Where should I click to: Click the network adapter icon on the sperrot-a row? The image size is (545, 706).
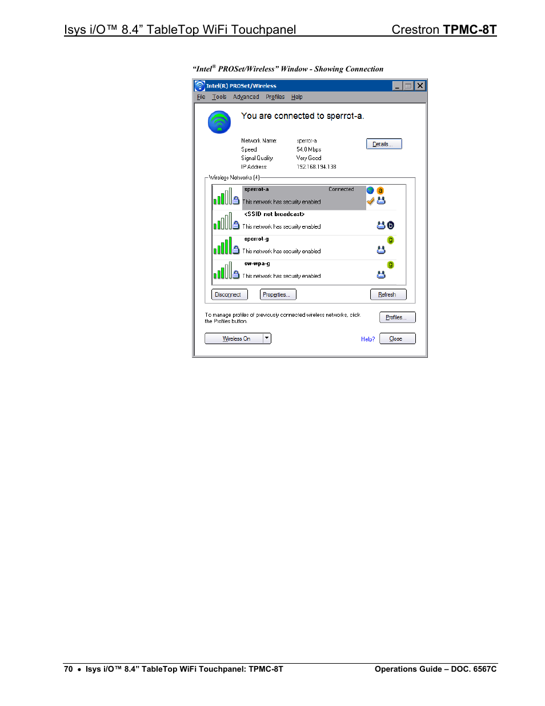point(381,201)
